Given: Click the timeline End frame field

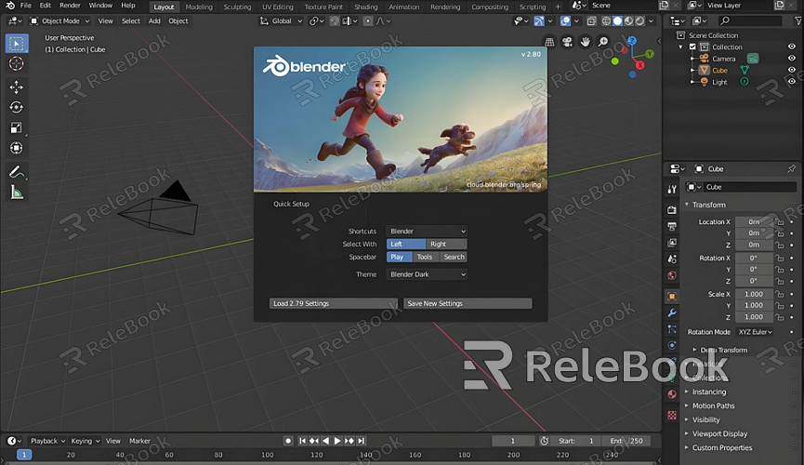Looking at the screenshot, I should coord(626,441).
